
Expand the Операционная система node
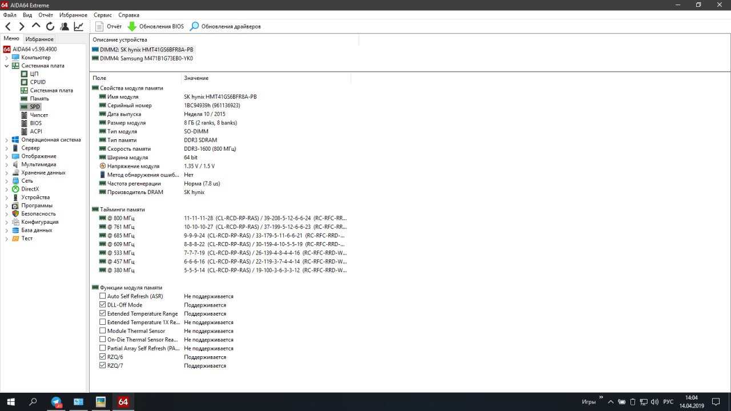[7, 140]
